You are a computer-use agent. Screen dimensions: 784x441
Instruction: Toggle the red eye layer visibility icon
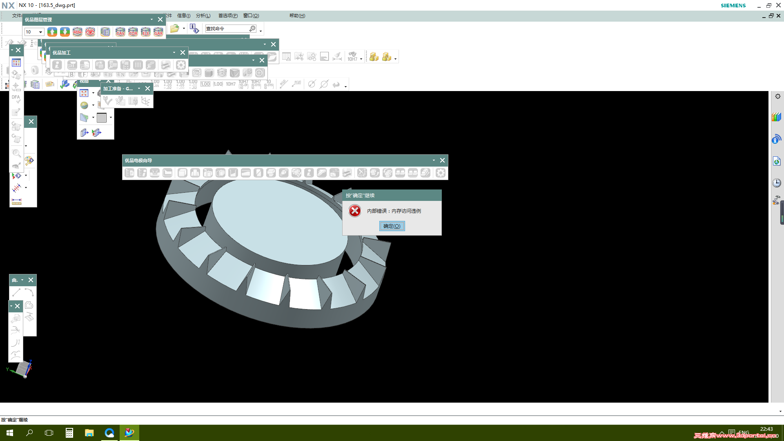point(90,32)
